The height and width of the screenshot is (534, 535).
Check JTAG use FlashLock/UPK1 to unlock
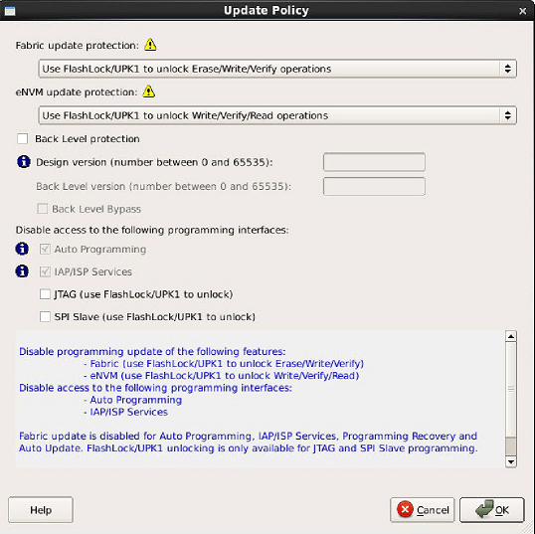click(x=45, y=293)
